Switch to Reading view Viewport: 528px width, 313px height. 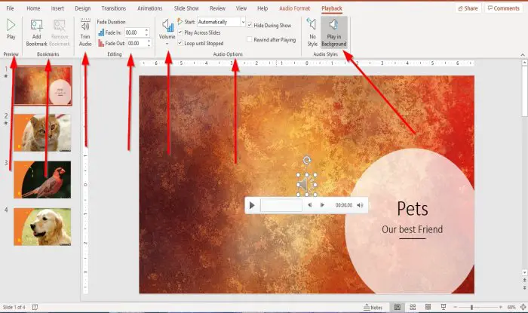(x=428, y=307)
